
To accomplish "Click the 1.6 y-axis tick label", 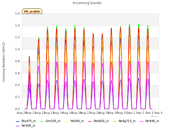I will [x=17, y=13].
